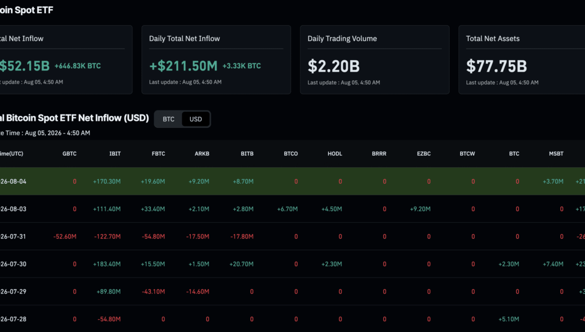Click BITB +2.80M cell
Screen dimensions: 585x332
point(243,209)
